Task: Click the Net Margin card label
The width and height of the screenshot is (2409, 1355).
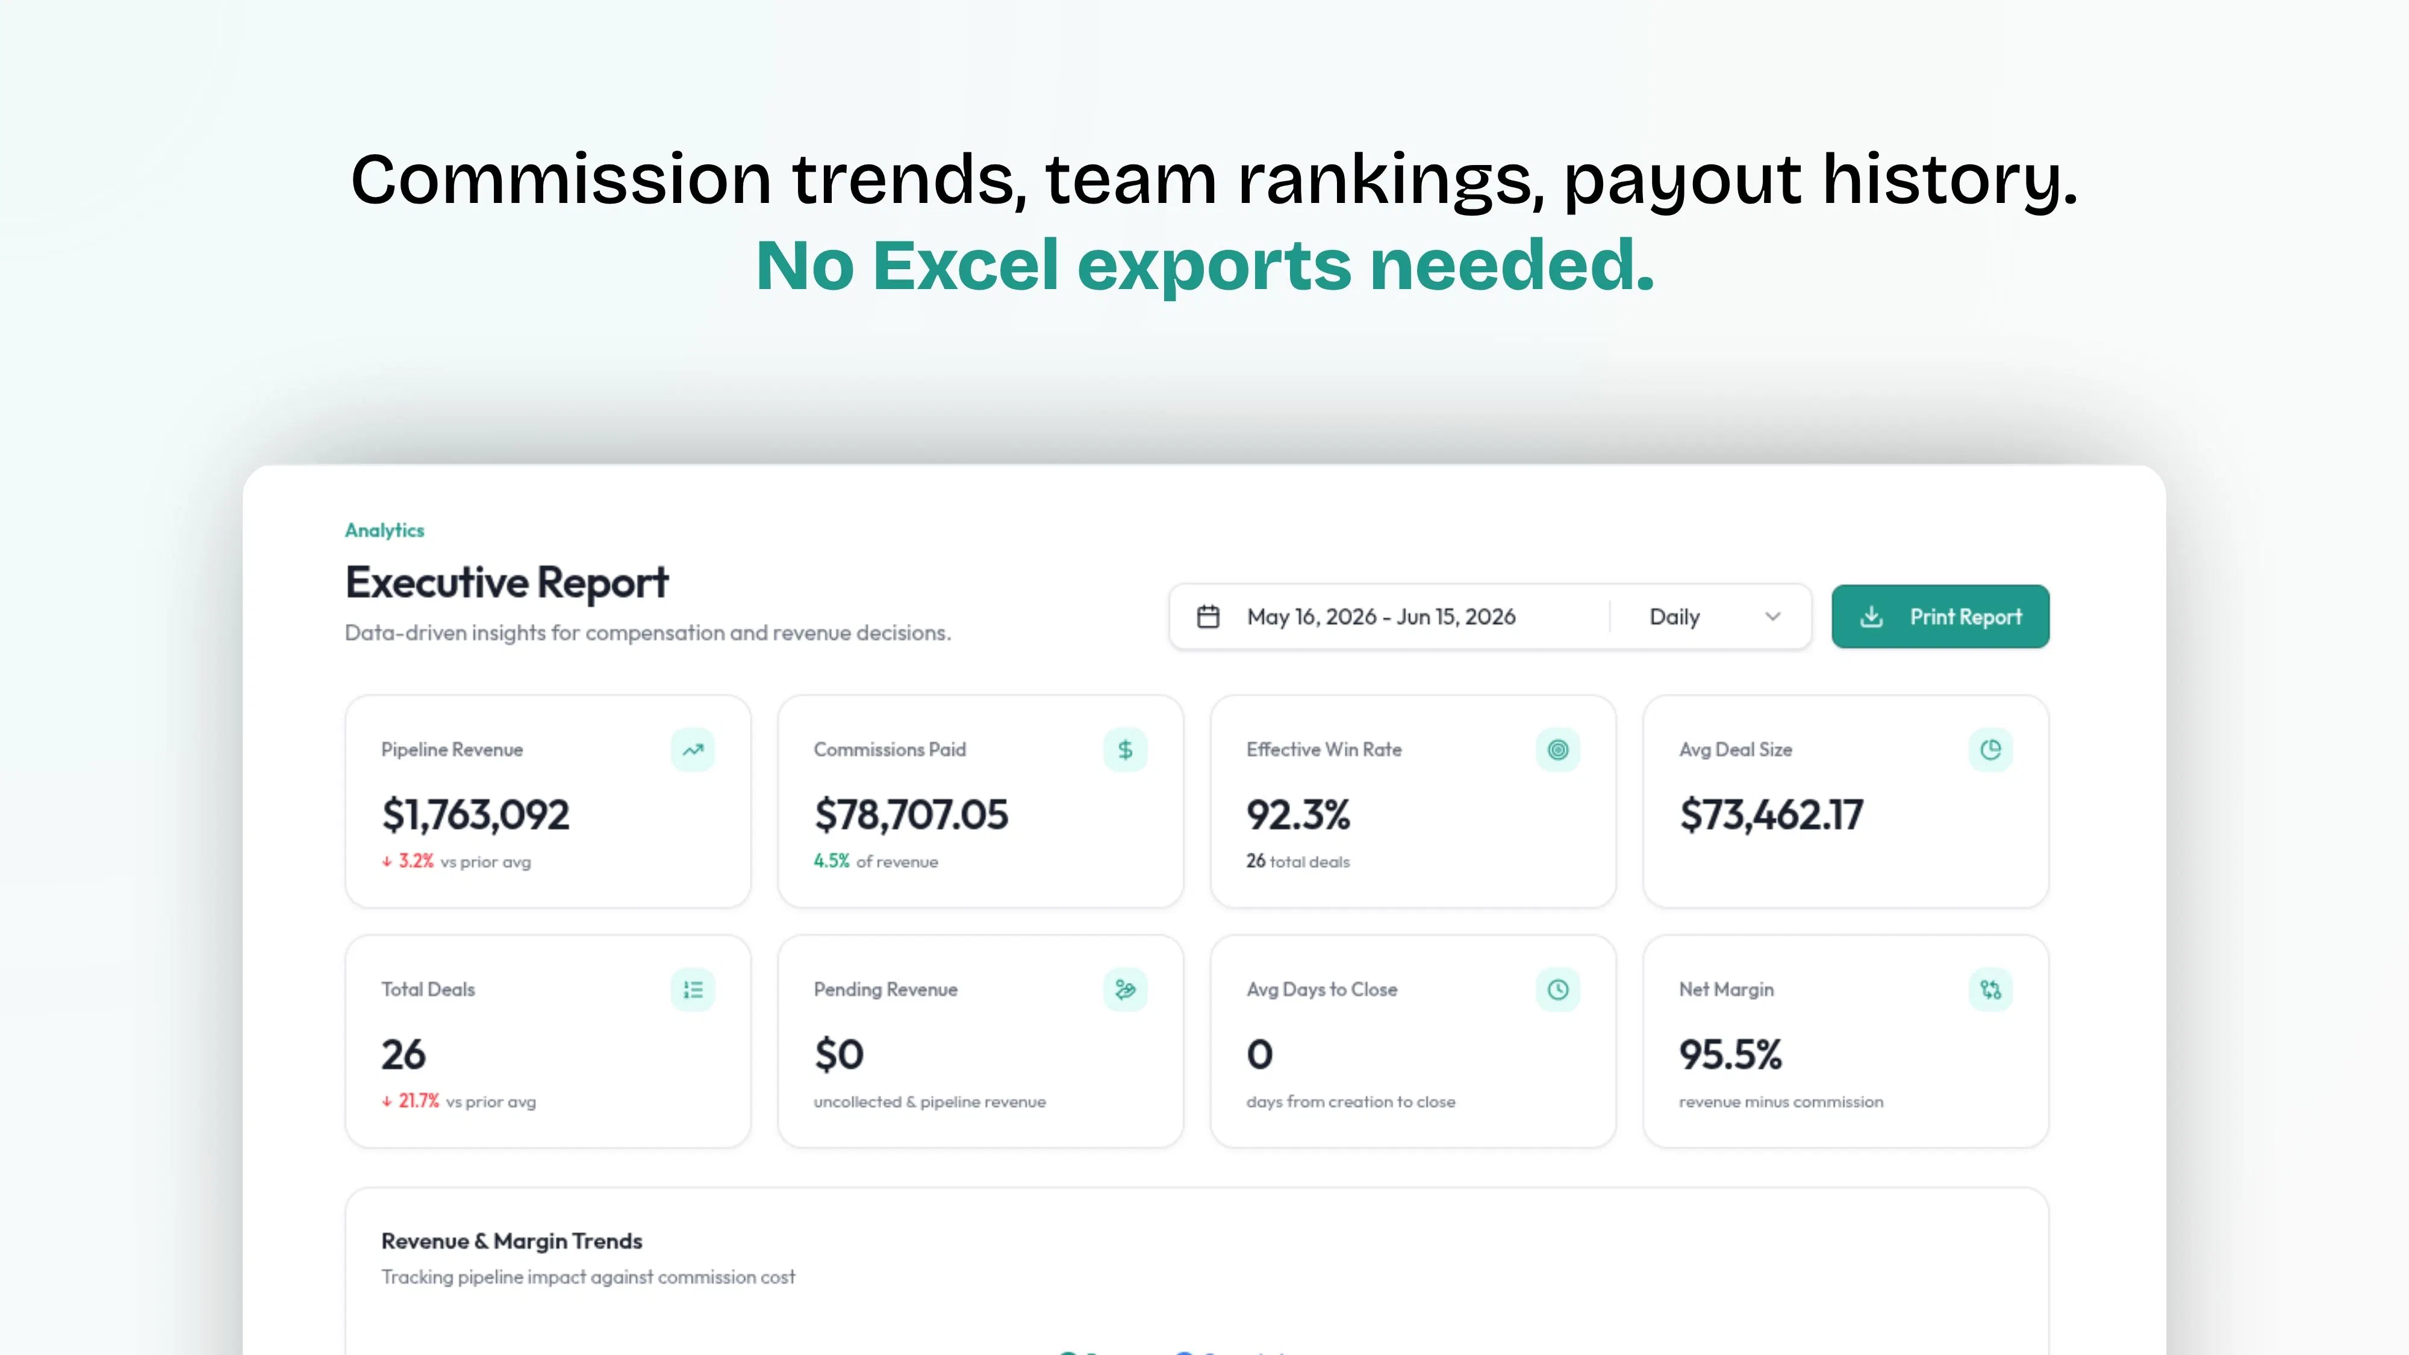Action: pyautogui.click(x=1725, y=989)
